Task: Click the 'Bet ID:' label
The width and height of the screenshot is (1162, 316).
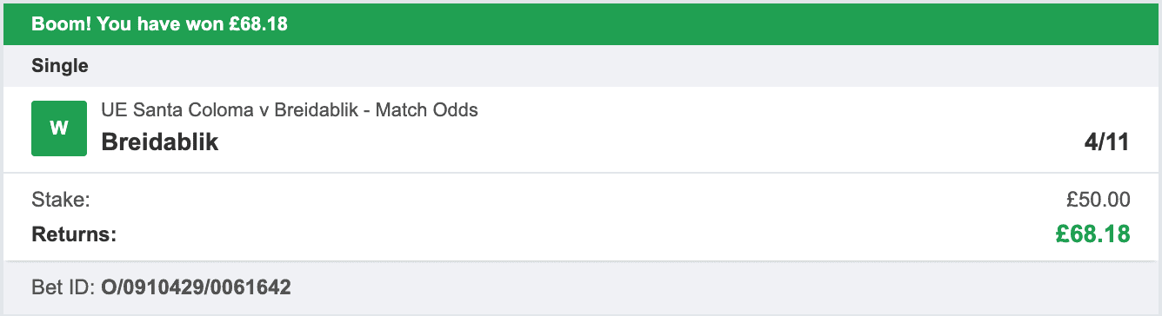Action: (63, 286)
